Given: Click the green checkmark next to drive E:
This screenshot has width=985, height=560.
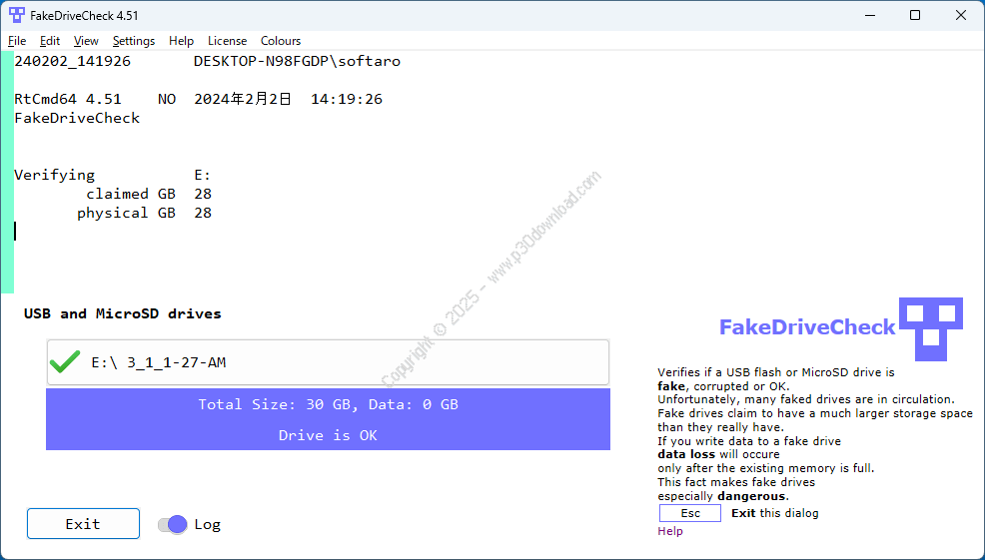Looking at the screenshot, I should click(x=65, y=362).
